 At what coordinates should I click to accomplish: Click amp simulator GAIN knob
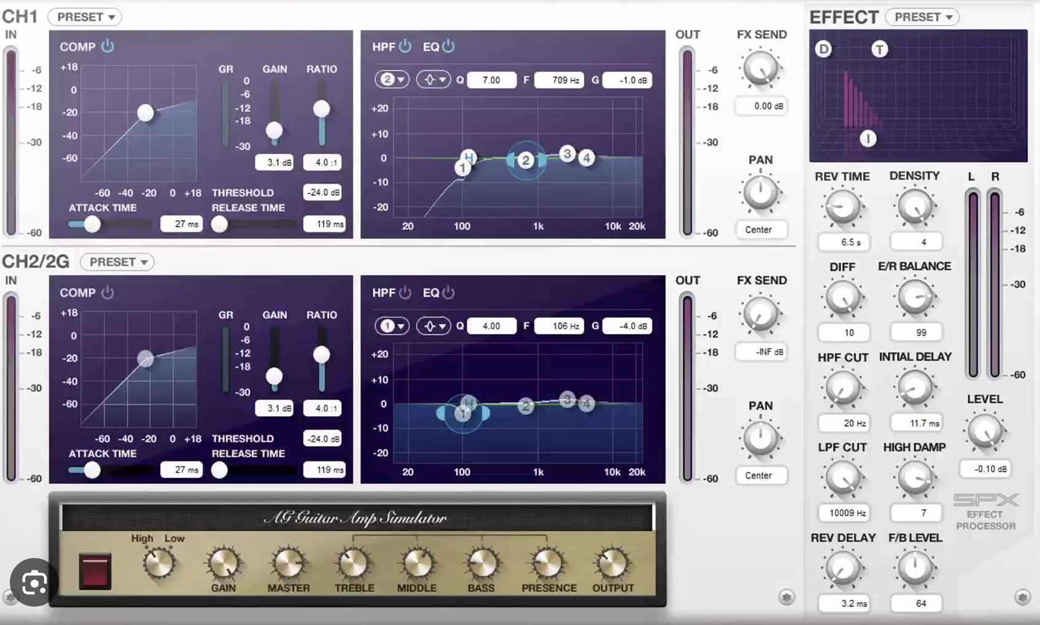click(223, 564)
